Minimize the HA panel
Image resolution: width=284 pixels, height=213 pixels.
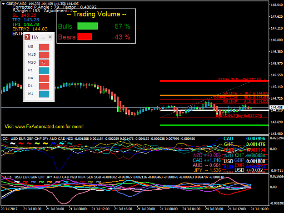click(43, 38)
